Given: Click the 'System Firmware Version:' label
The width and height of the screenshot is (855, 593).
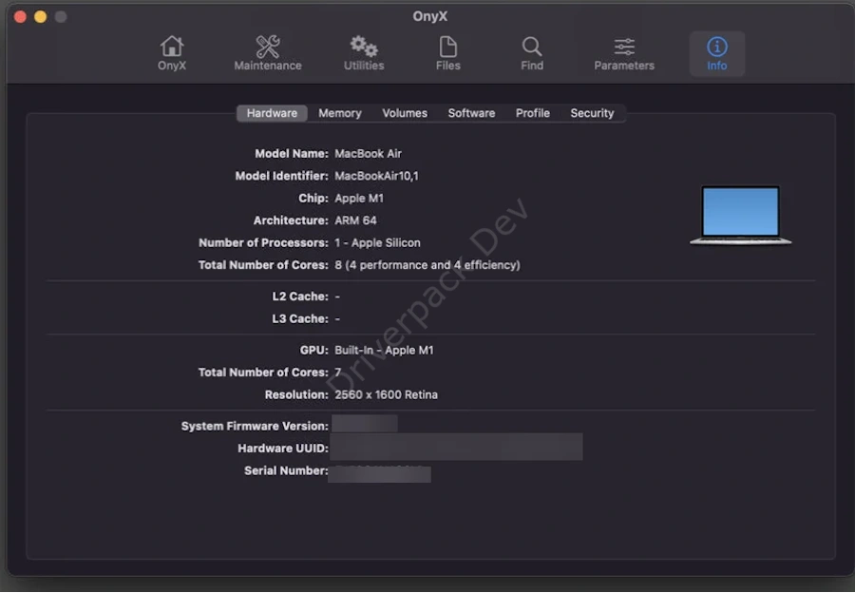Looking at the screenshot, I should pos(255,426).
